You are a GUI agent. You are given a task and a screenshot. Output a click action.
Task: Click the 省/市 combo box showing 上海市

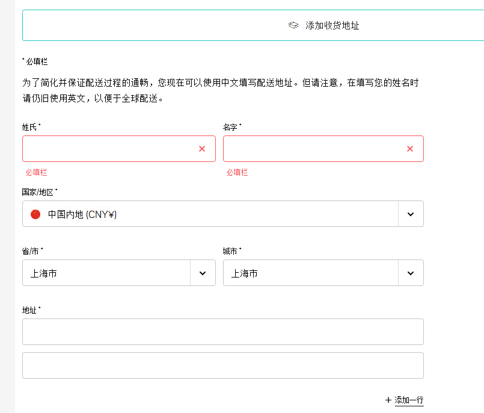(x=108, y=273)
